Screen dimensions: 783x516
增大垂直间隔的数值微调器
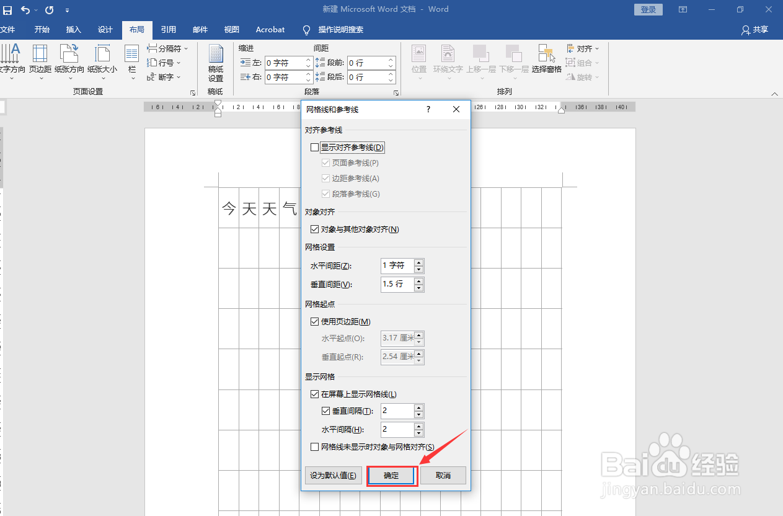(x=418, y=407)
